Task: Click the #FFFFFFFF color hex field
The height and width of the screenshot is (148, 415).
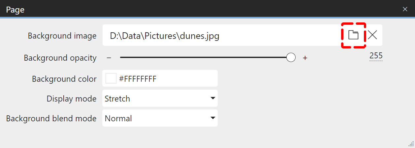Action: coord(165,79)
